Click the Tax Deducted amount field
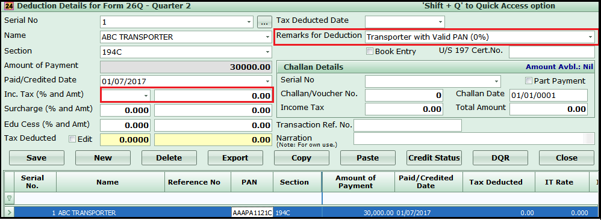The width and height of the screenshot is (601, 220). tap(213, 140)
